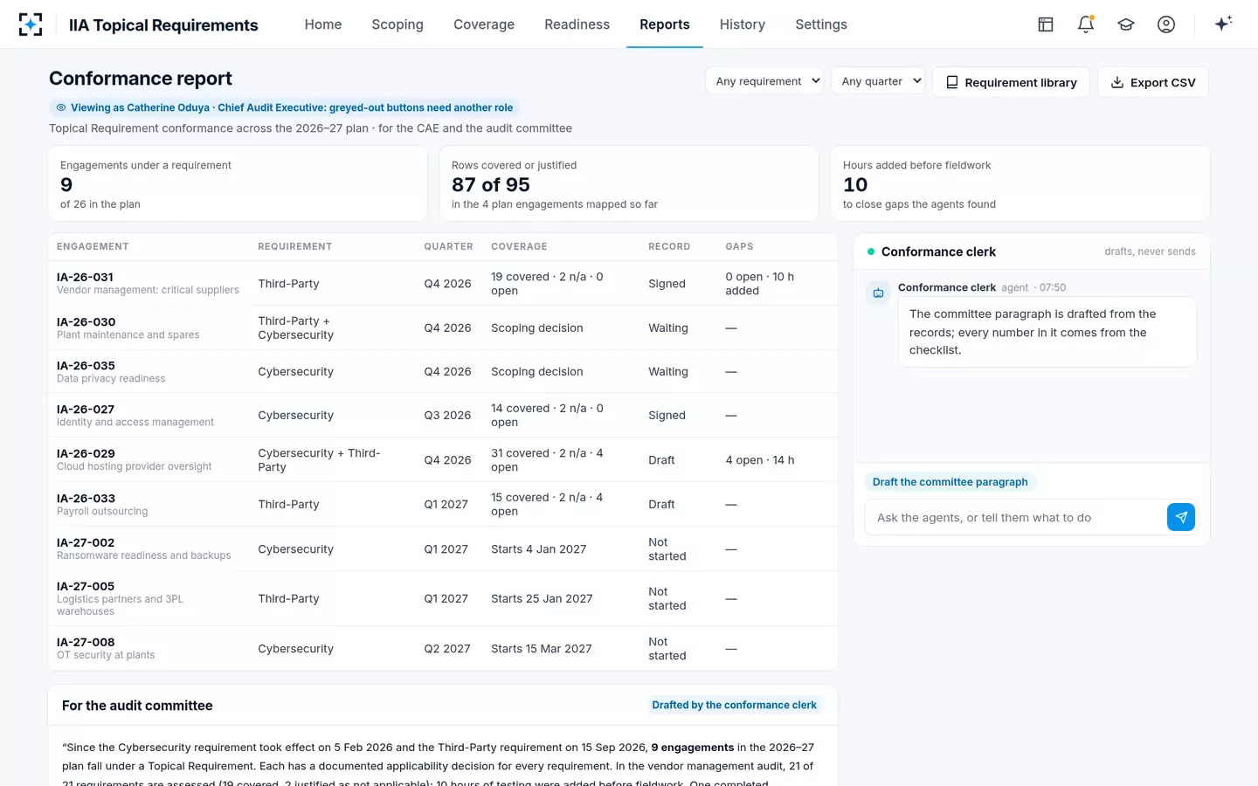Send the message to the agents
The image size is (1258, 786).
click(1181, 517)
